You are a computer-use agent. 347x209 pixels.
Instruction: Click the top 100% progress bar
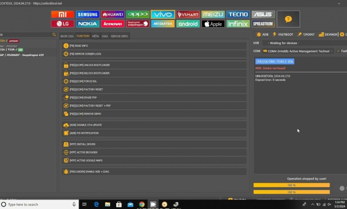pos(291,185)
